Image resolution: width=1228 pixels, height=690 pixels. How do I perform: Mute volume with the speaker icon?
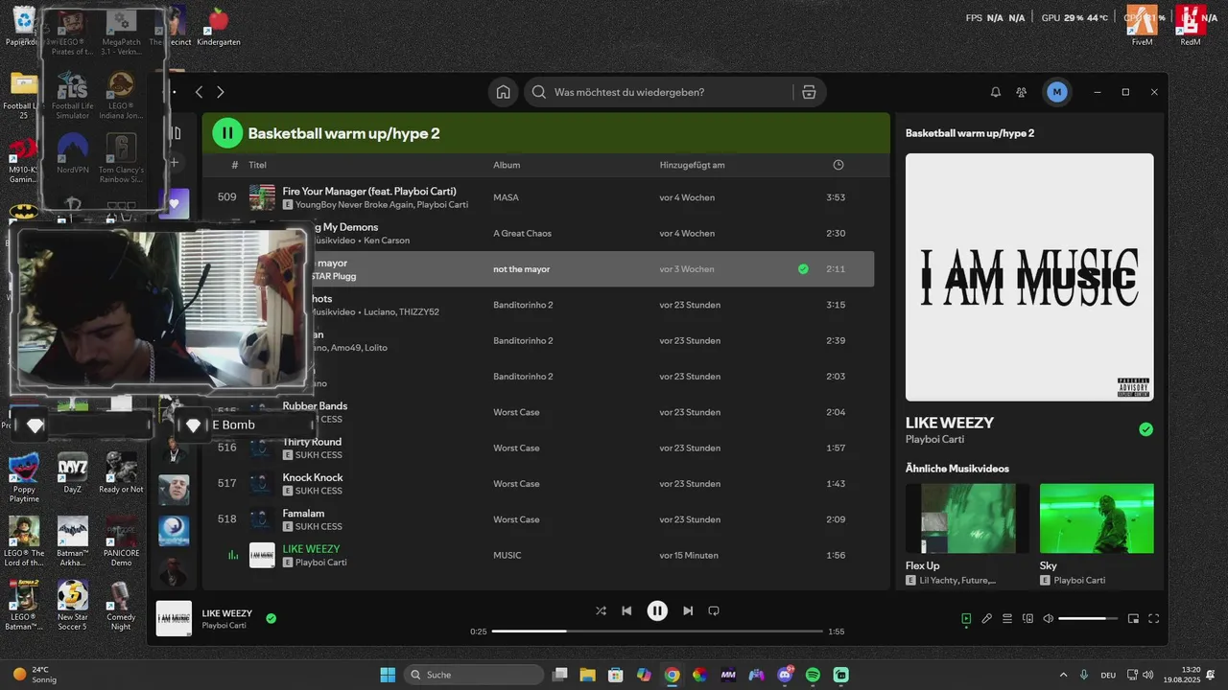(x=1048, y=618)
